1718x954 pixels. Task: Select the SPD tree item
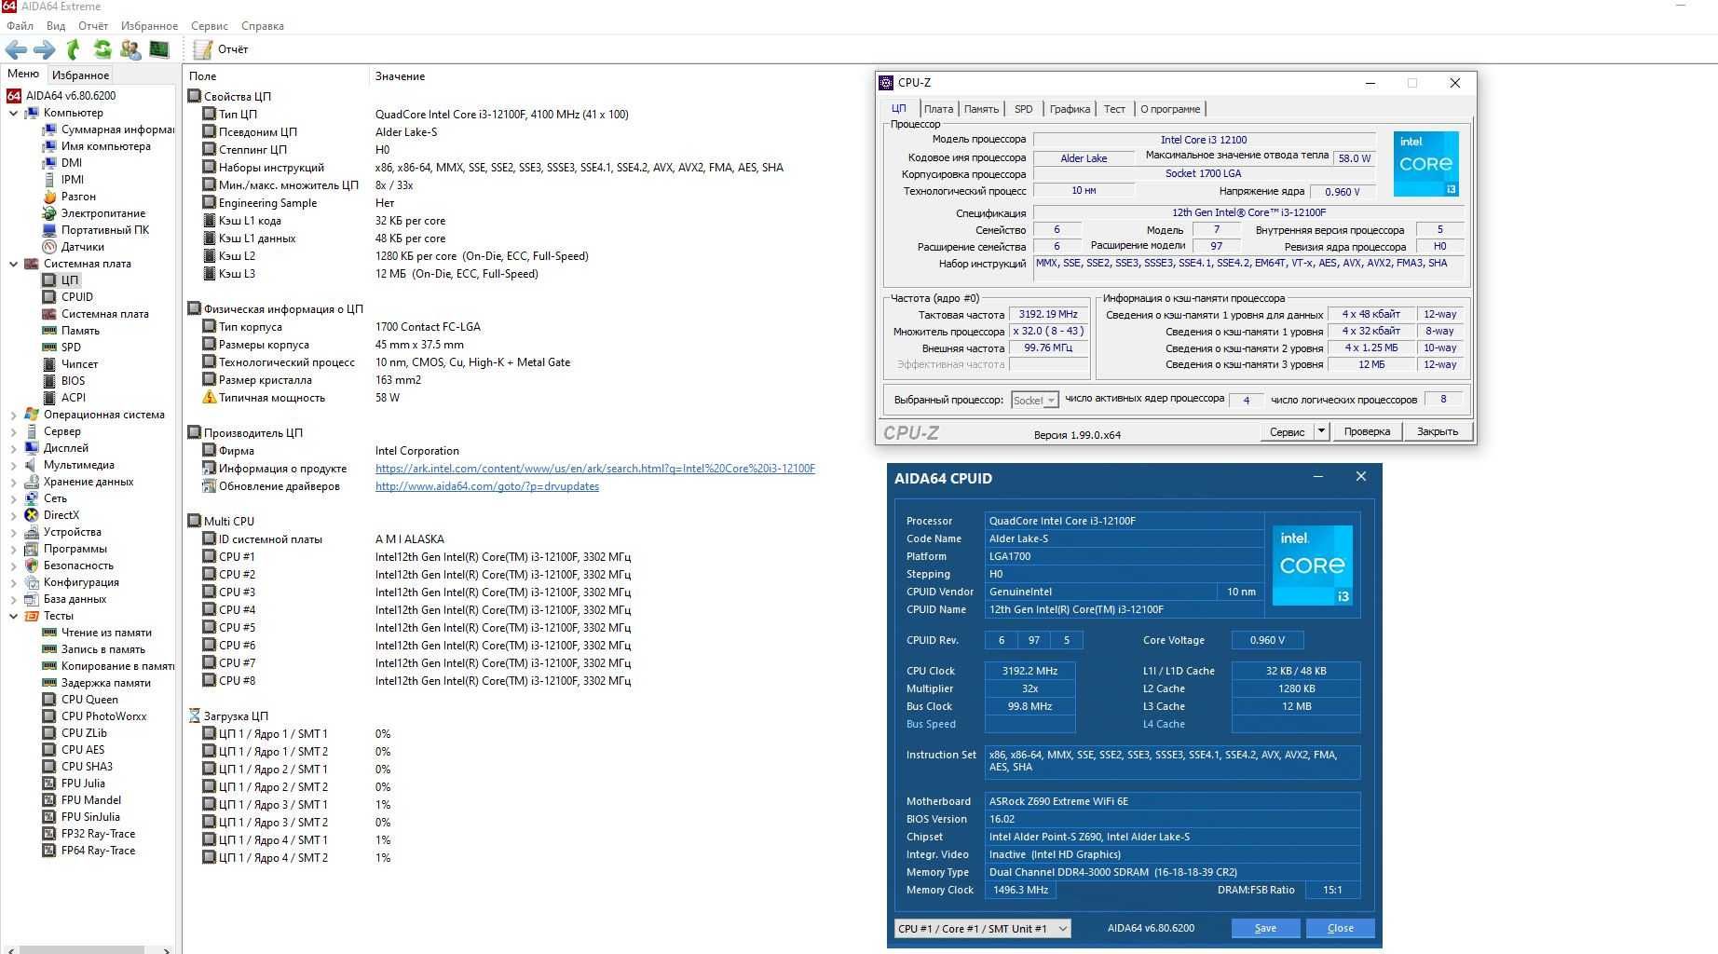71,347
